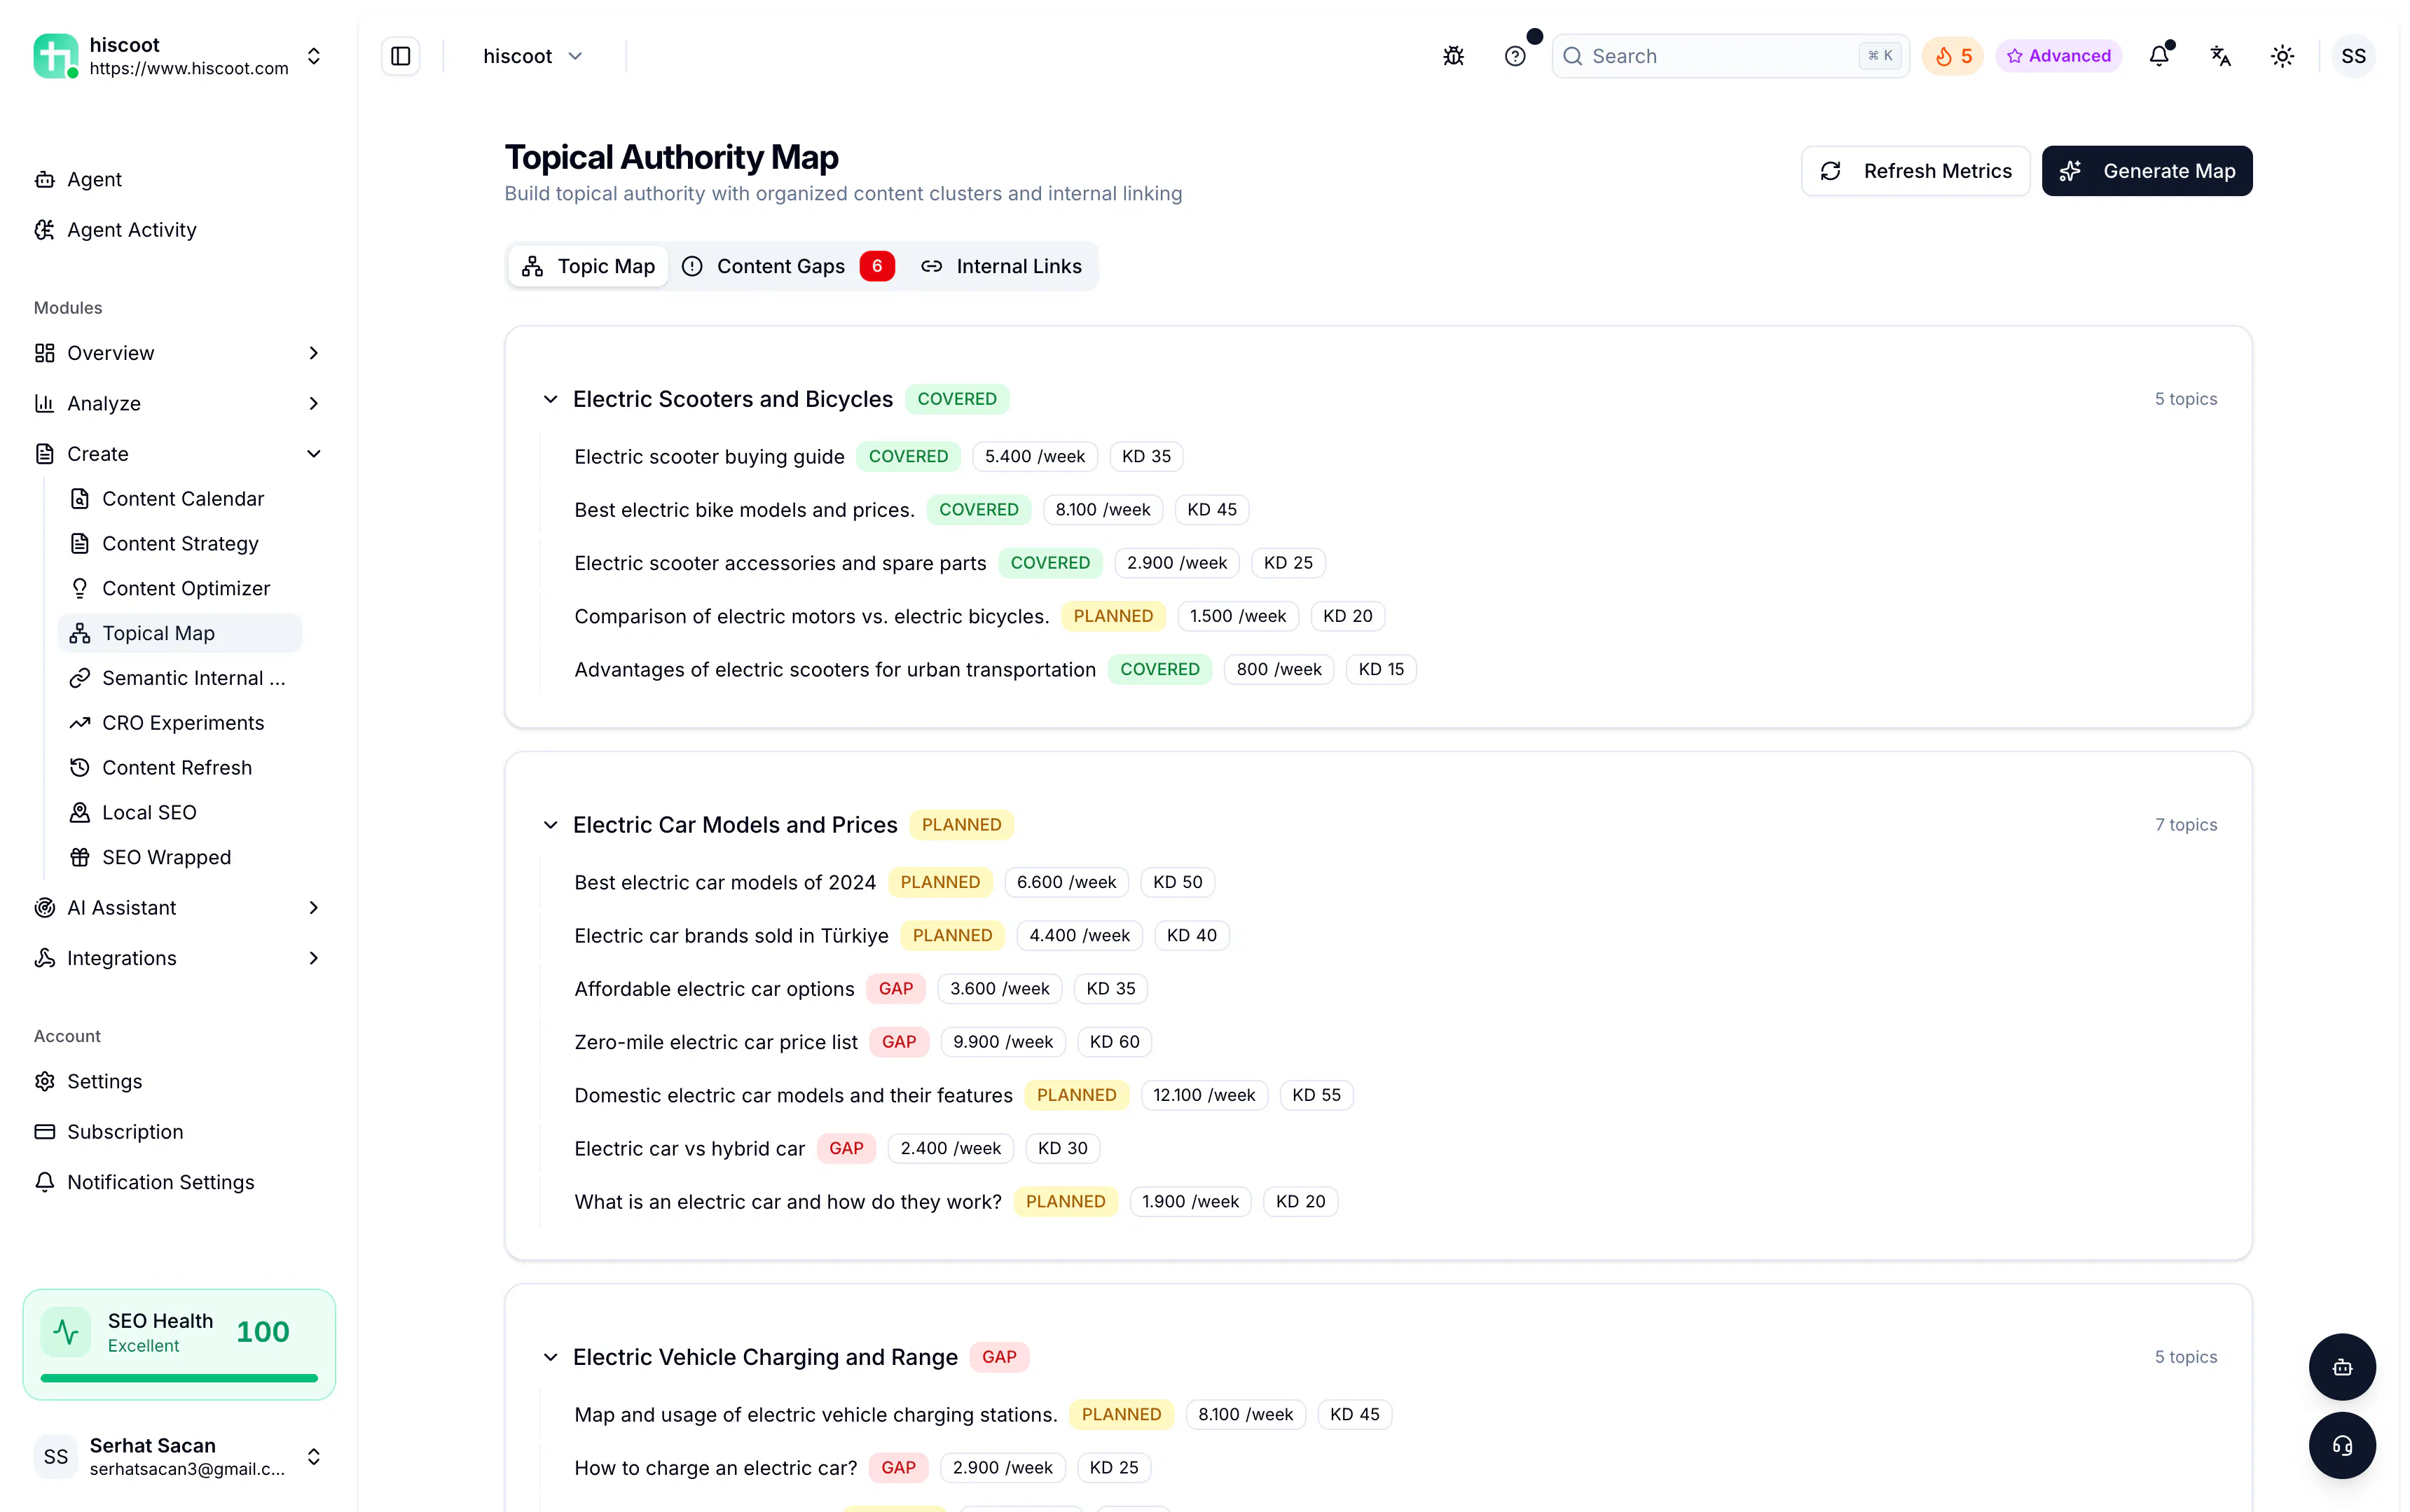Open the help question mark icon
This screenshot has width=2410, height=1512.
pos(1515,56)
